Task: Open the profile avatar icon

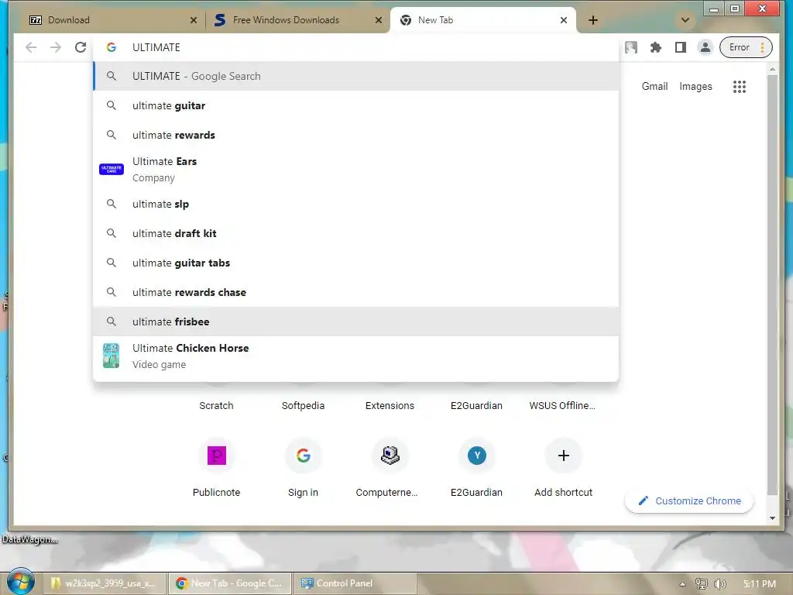Action: (x=705, y=47)
